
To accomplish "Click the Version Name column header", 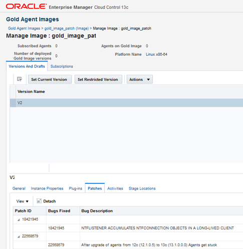I will pos(31,91).
